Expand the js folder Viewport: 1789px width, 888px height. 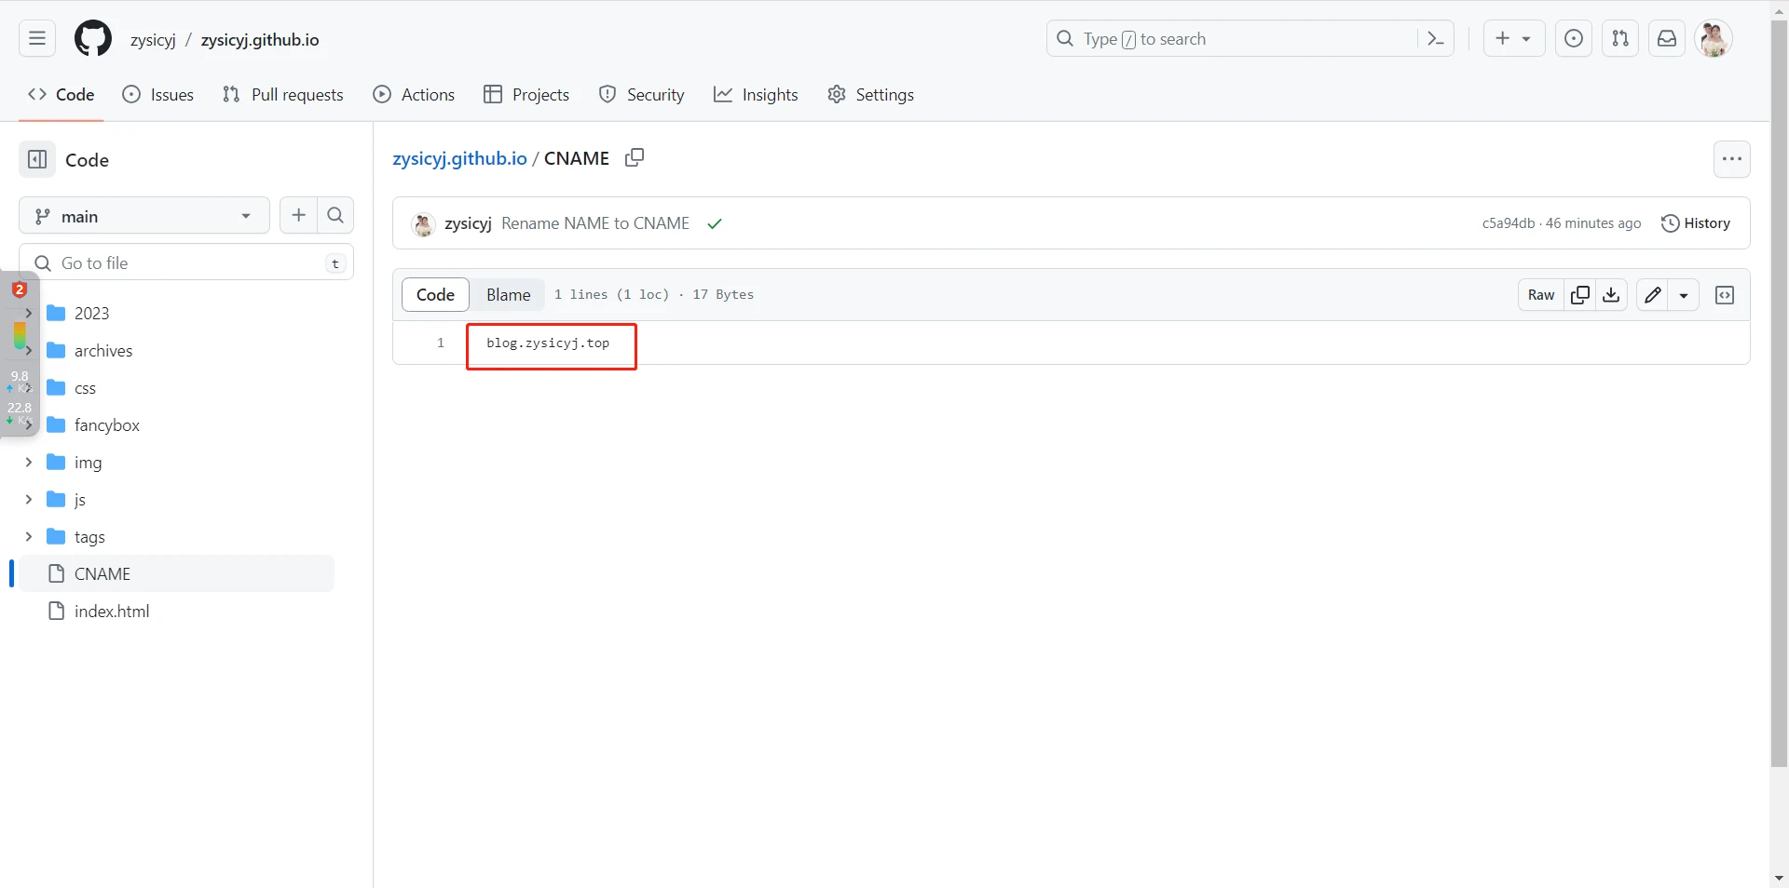pos(29,500)
